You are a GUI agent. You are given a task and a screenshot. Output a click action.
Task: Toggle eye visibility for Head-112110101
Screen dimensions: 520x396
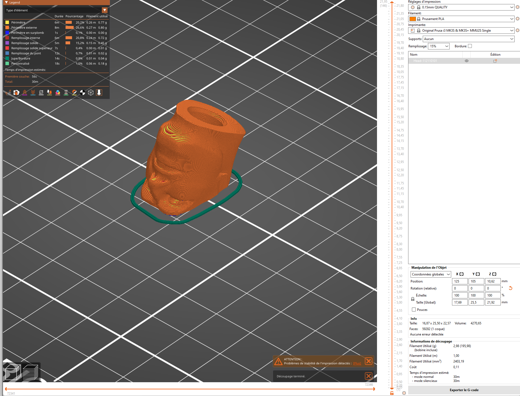pyautogui.click(x=467, y=61)
